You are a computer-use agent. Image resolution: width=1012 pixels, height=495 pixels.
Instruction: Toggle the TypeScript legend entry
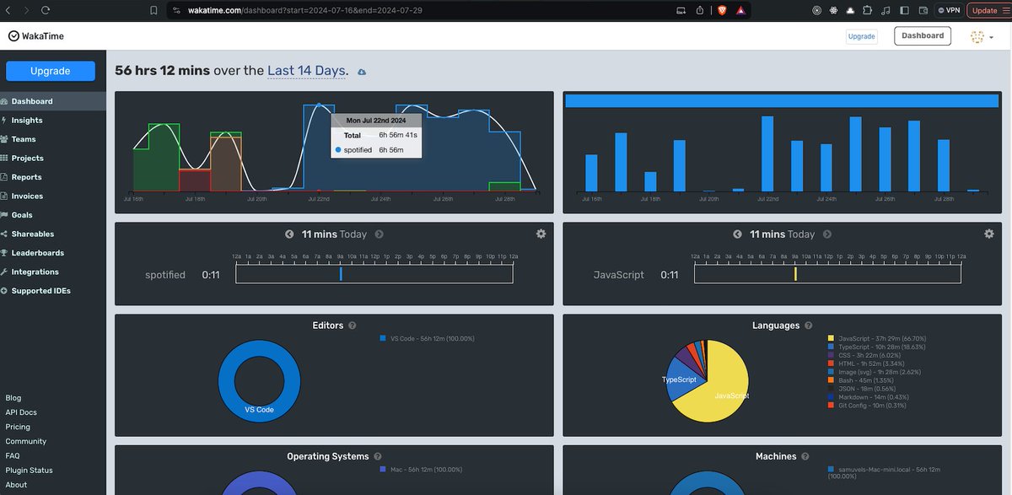tap(876, 347)
